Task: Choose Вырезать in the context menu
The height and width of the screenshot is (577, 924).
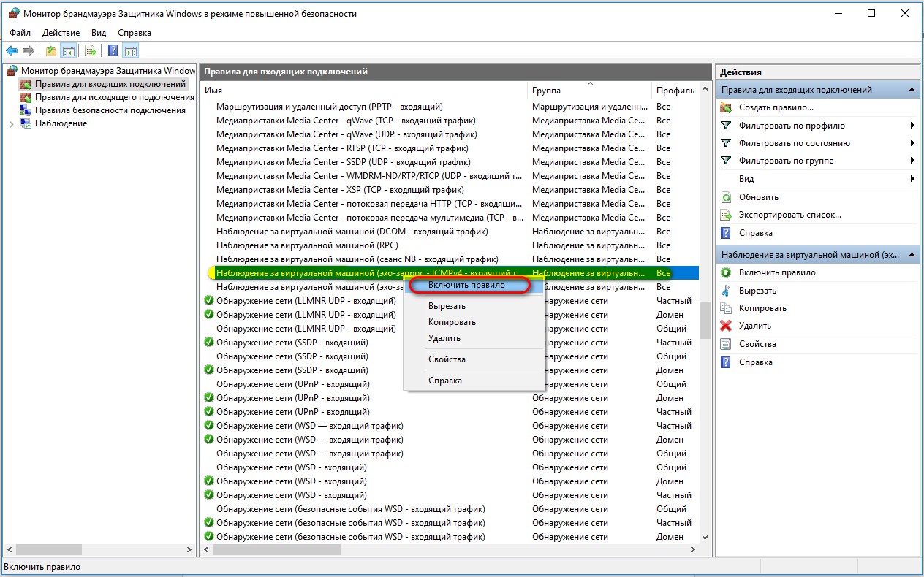Action: click(x=474, y=306)
